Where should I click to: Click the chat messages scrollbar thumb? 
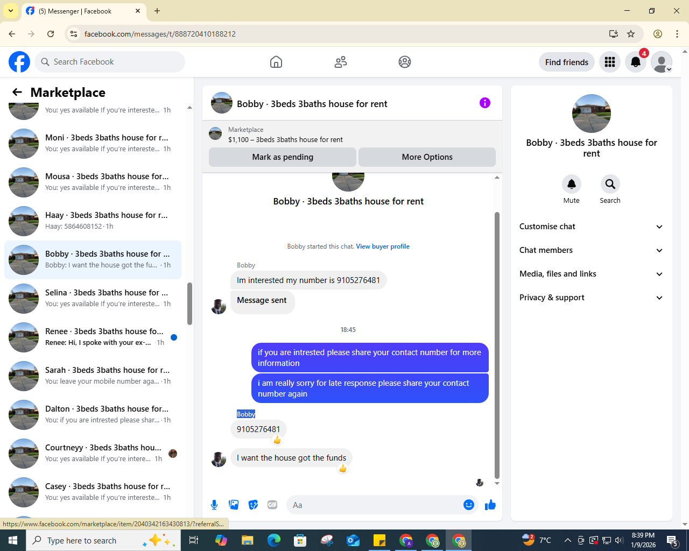(x=497, y=345)
